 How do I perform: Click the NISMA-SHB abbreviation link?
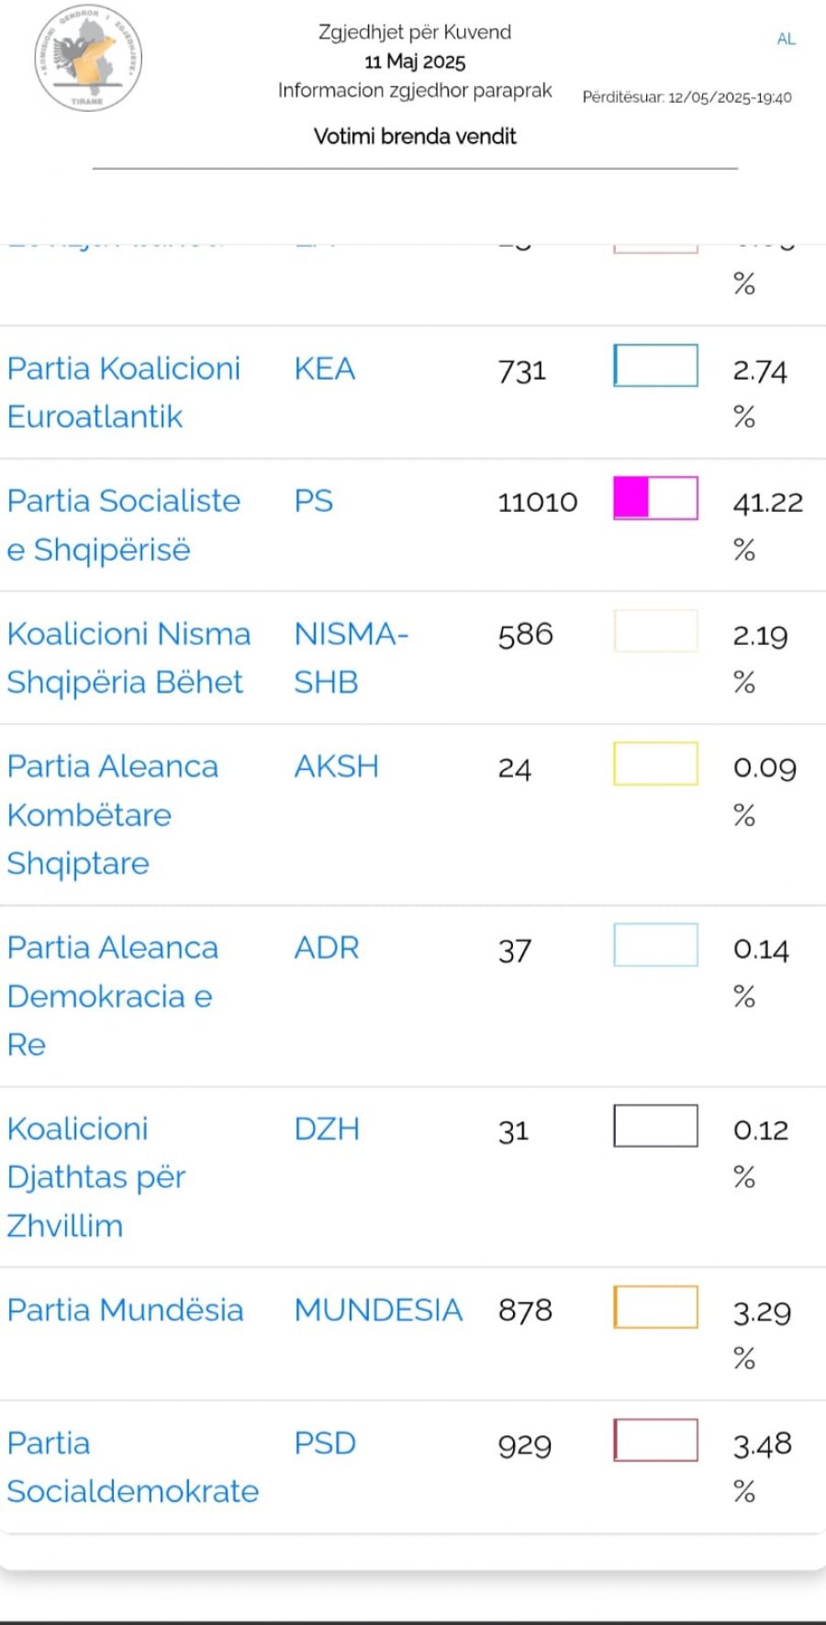[351, 658]
